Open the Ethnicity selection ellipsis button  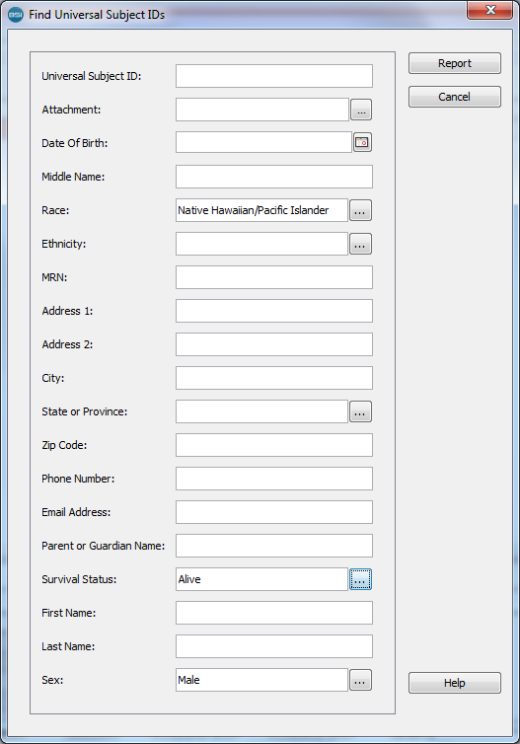(x=360, y=244)
